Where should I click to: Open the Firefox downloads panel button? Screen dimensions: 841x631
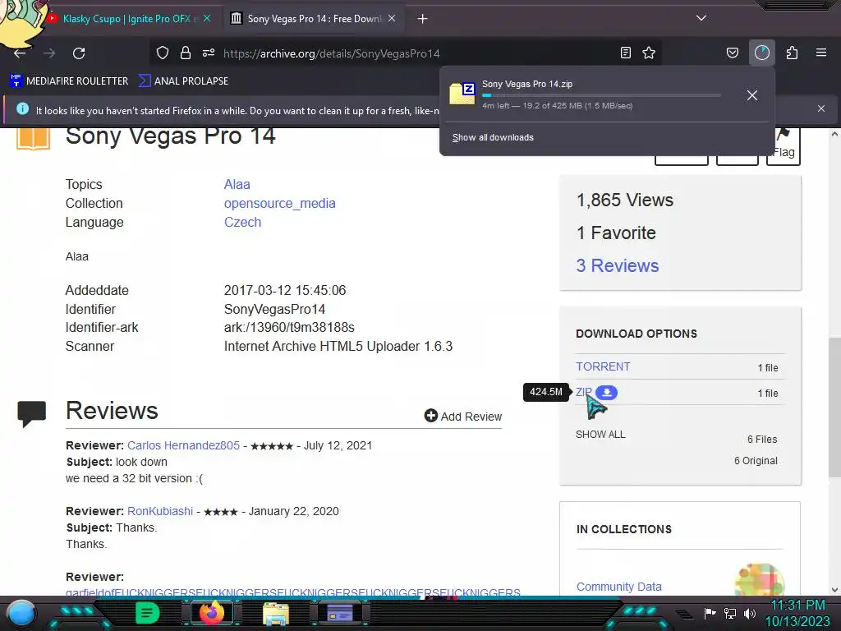click(762, 53)
